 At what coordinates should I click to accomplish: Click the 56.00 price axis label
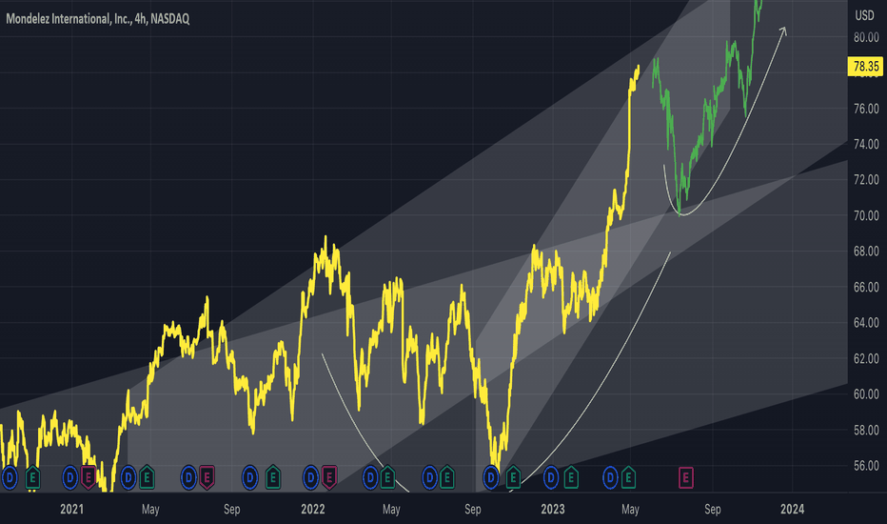[866, 466]
